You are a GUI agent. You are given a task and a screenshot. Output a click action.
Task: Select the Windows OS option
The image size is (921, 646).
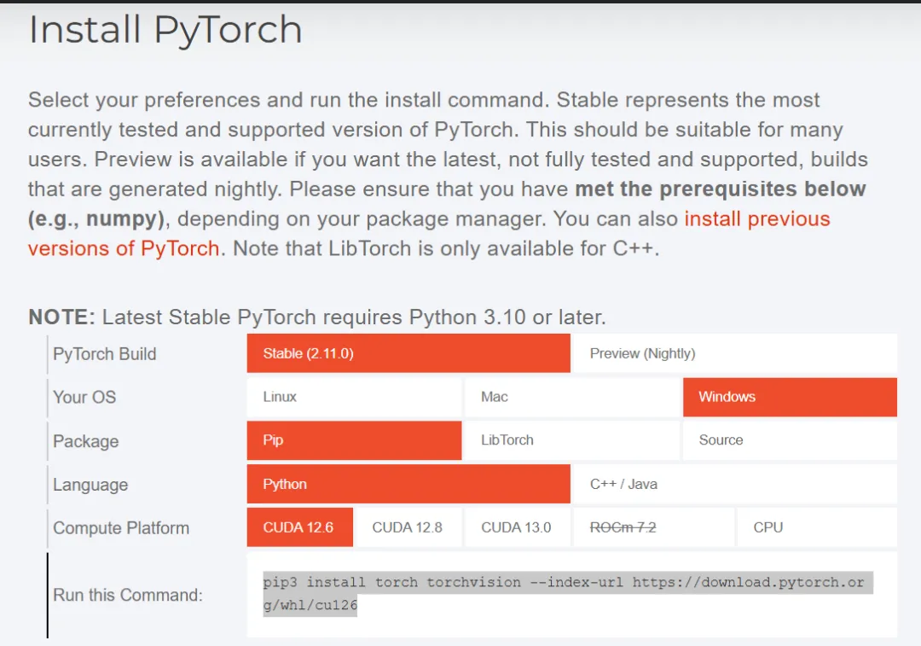click(x=789, y=397)
